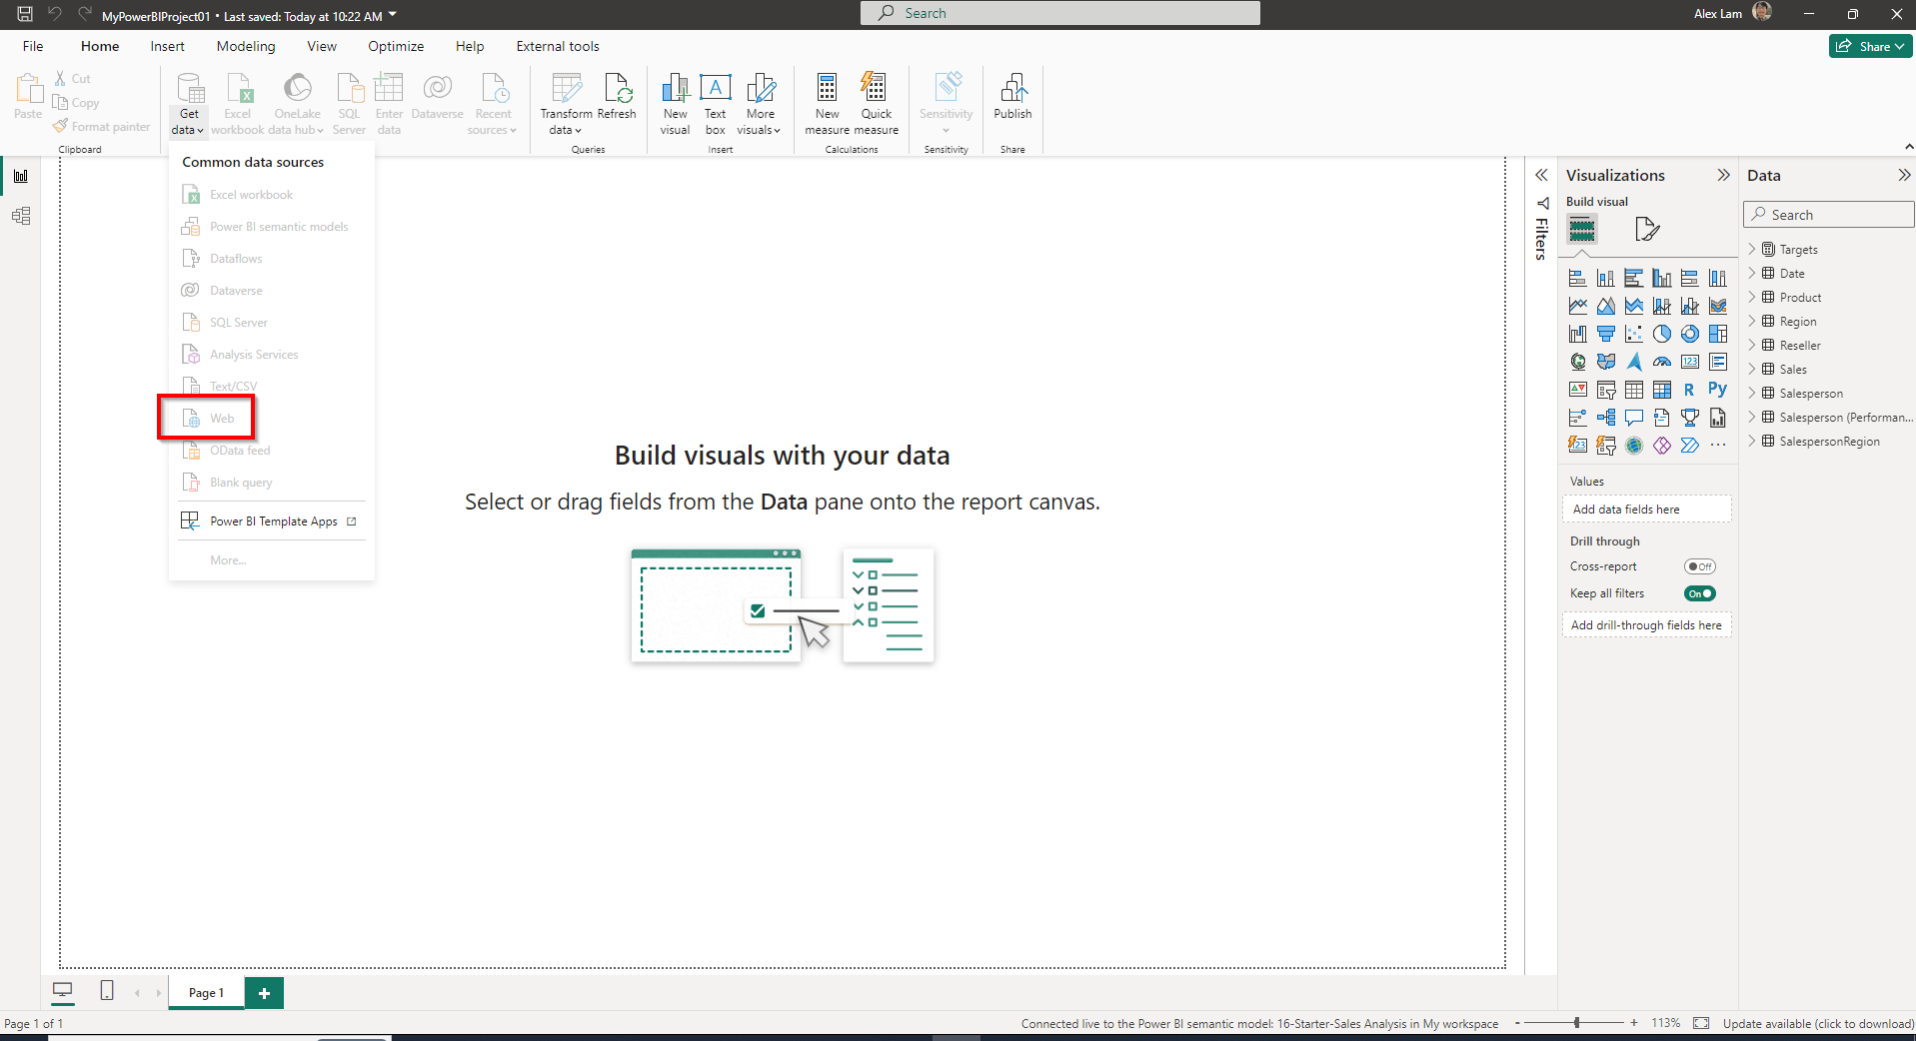
Task: Turn off the Keep all filters toggle
Action: pos(1700,593)
